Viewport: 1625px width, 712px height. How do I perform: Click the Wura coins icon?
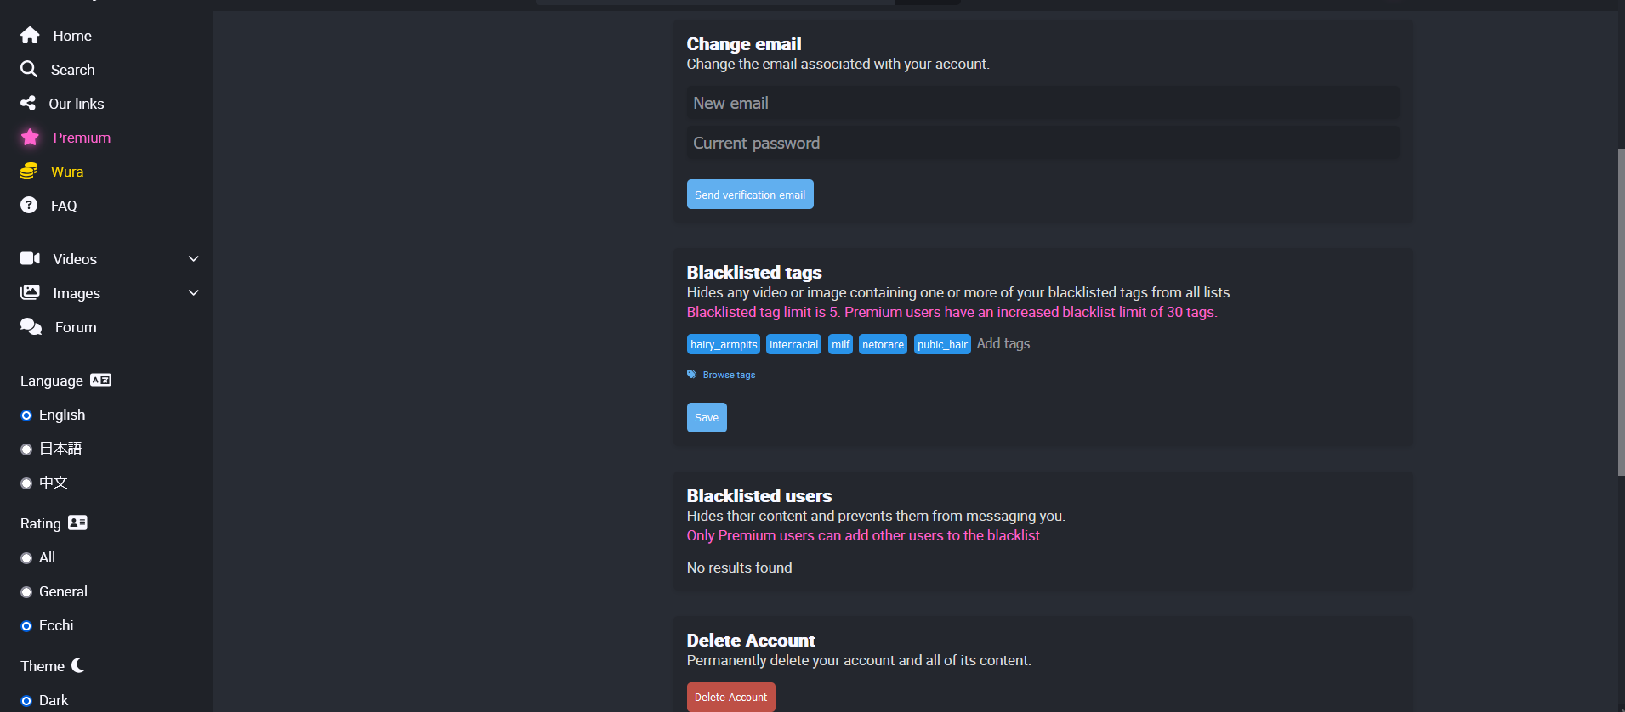click(29, 171)
